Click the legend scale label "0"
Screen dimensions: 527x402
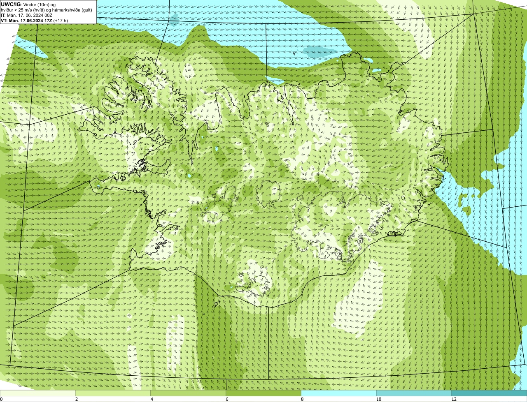[x=1, y=399]
